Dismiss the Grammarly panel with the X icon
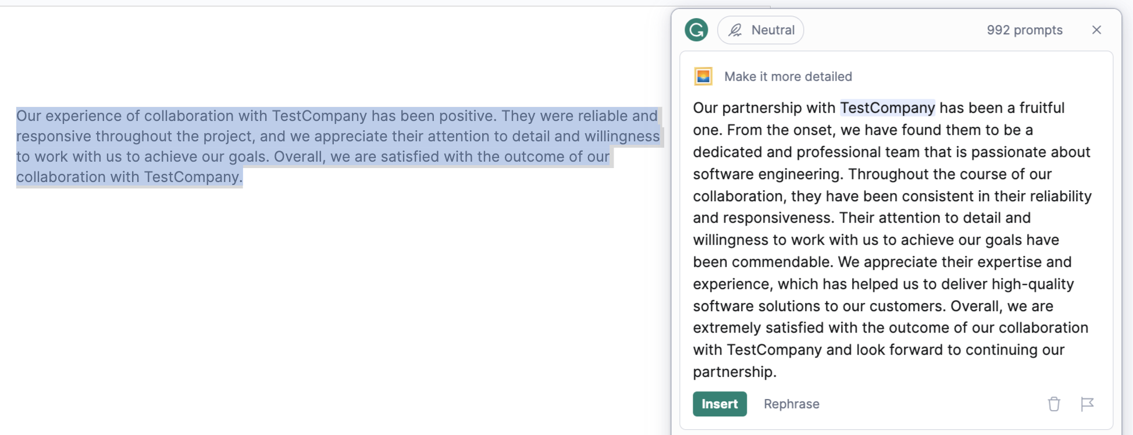Screen dimensions: 1133x435 point(1096,30)
